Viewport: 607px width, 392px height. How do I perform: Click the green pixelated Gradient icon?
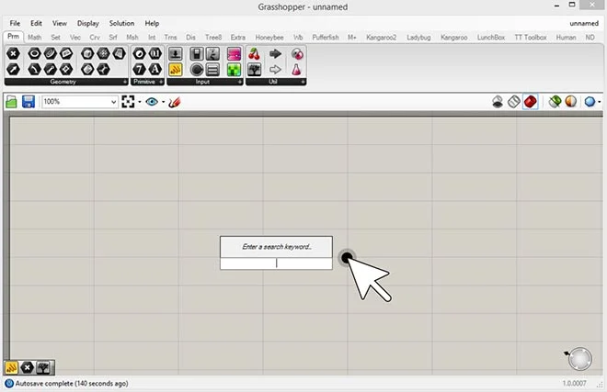coord(234,70)
